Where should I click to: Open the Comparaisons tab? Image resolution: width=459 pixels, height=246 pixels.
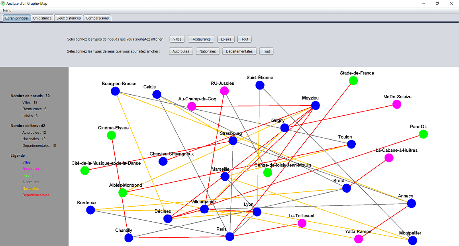pyautogui.click(x=97, y=18)
